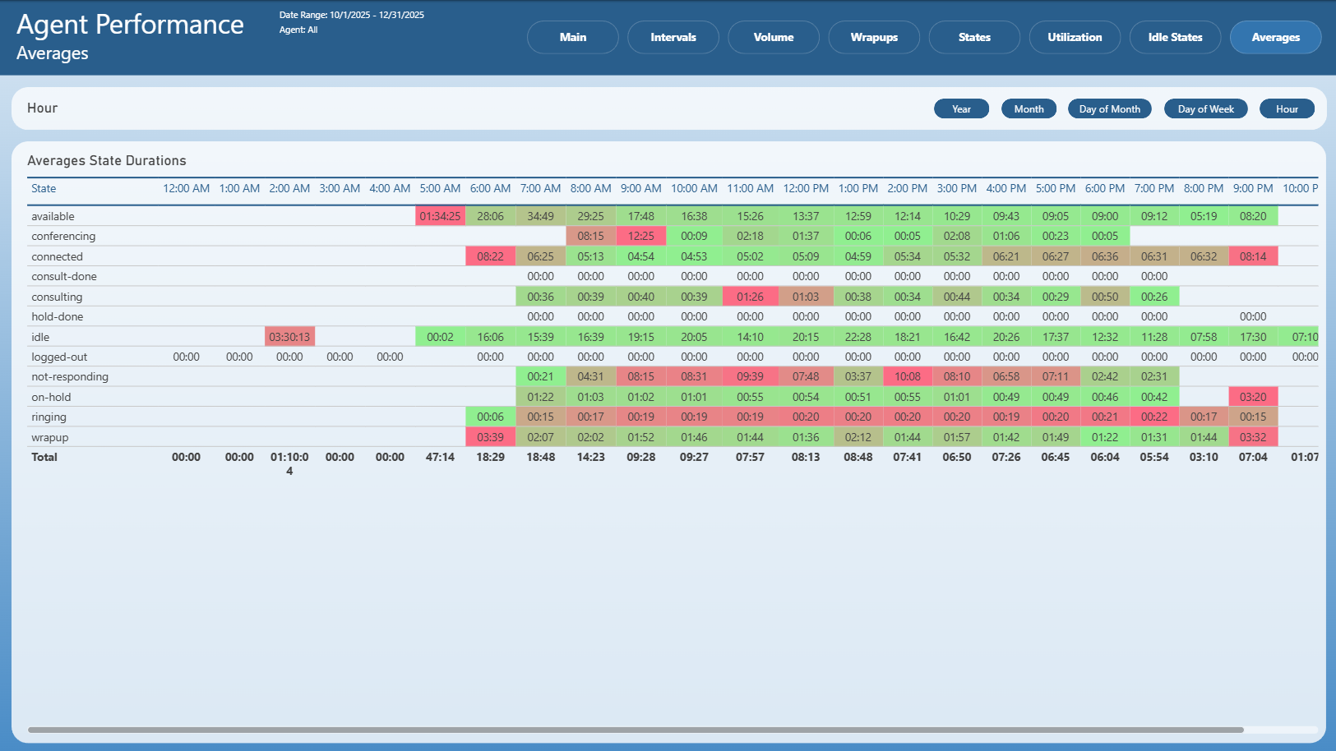The image size is (1336, 751).
Task: Choose Day of Week grouping
Action: tap(1205, 108)
